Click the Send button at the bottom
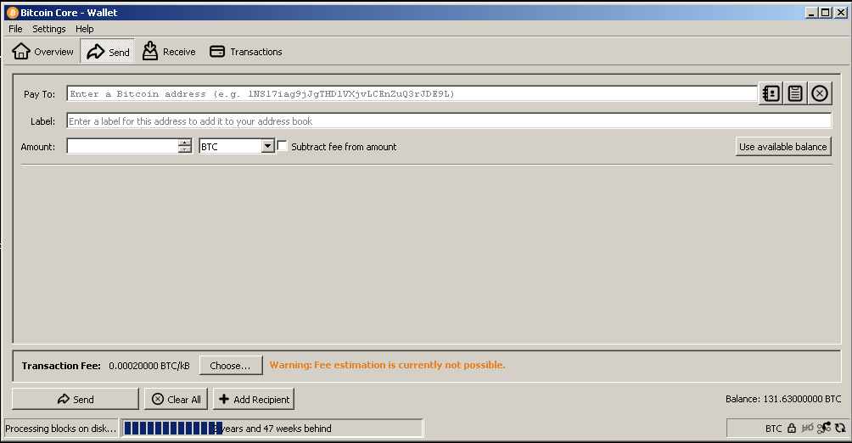The height and width of the screenshot is (443, 852). pos(75,399)
